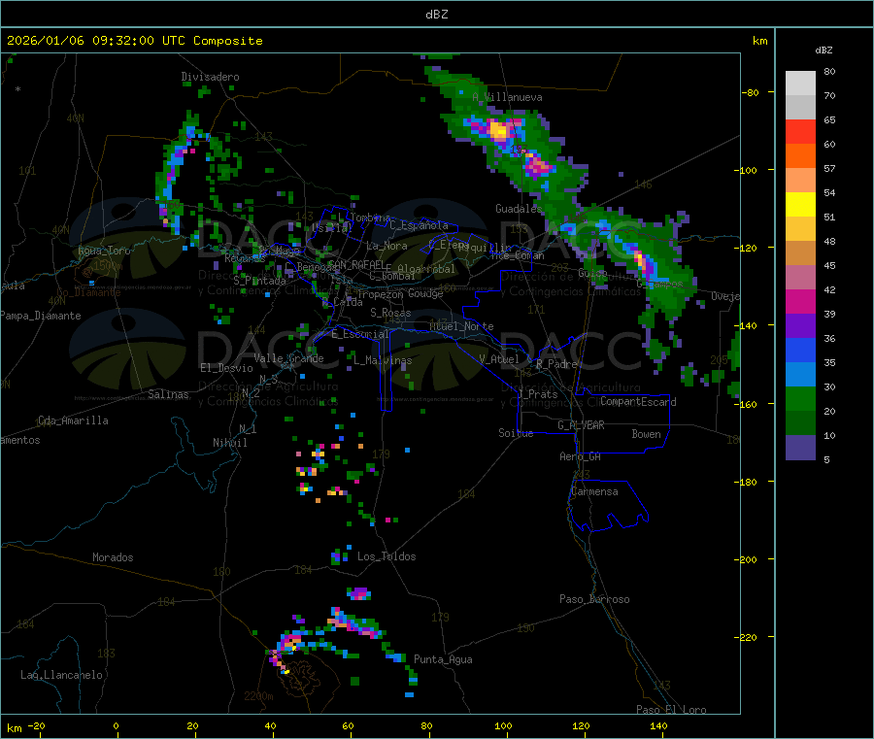
Task: Click the Carmensa location label
Action: pos(594,491)
